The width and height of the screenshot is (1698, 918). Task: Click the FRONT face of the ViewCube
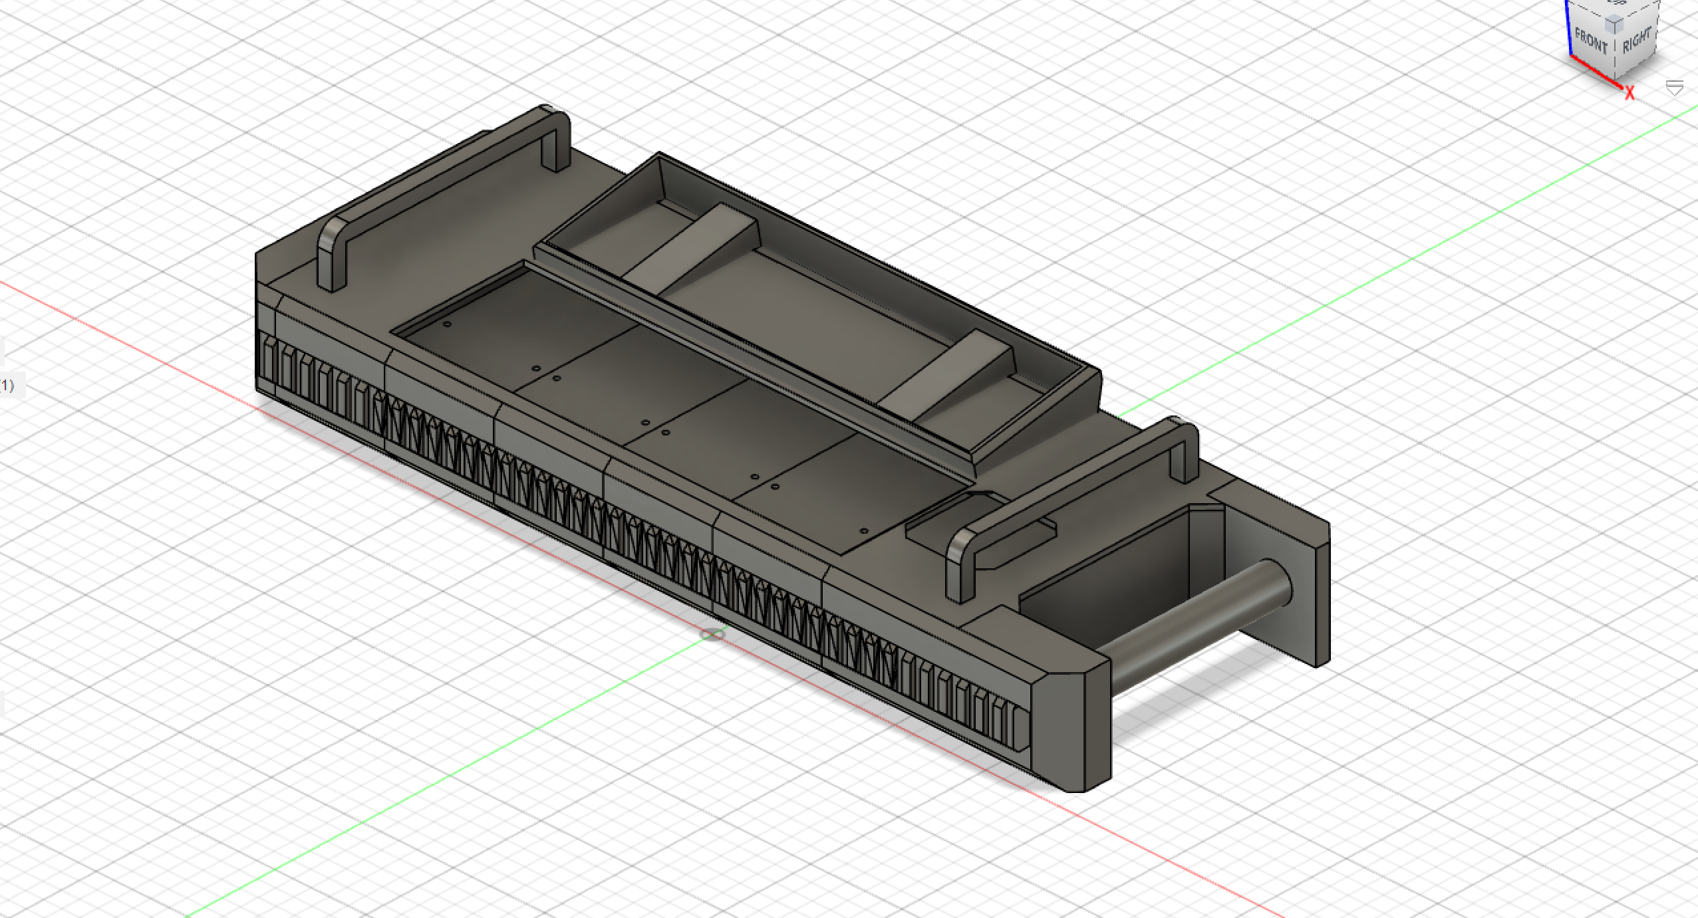click(1591, 41)
